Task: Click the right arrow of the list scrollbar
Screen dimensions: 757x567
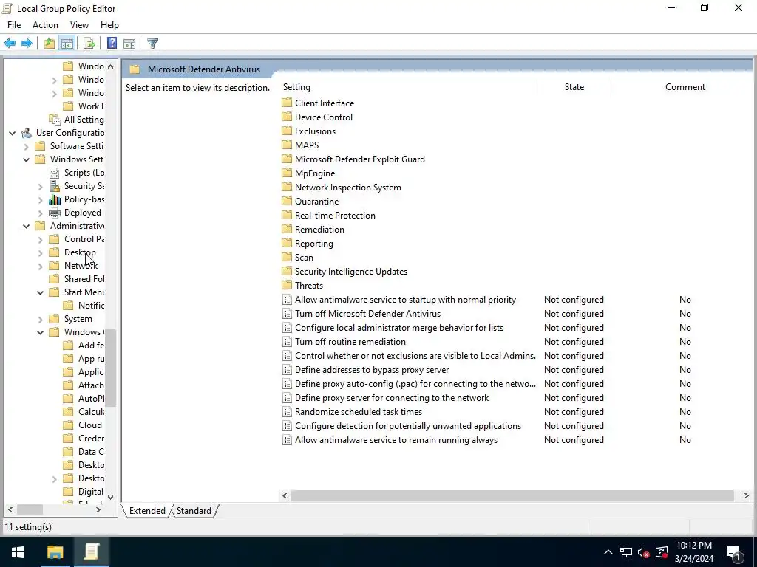Action: pos(746,495)
